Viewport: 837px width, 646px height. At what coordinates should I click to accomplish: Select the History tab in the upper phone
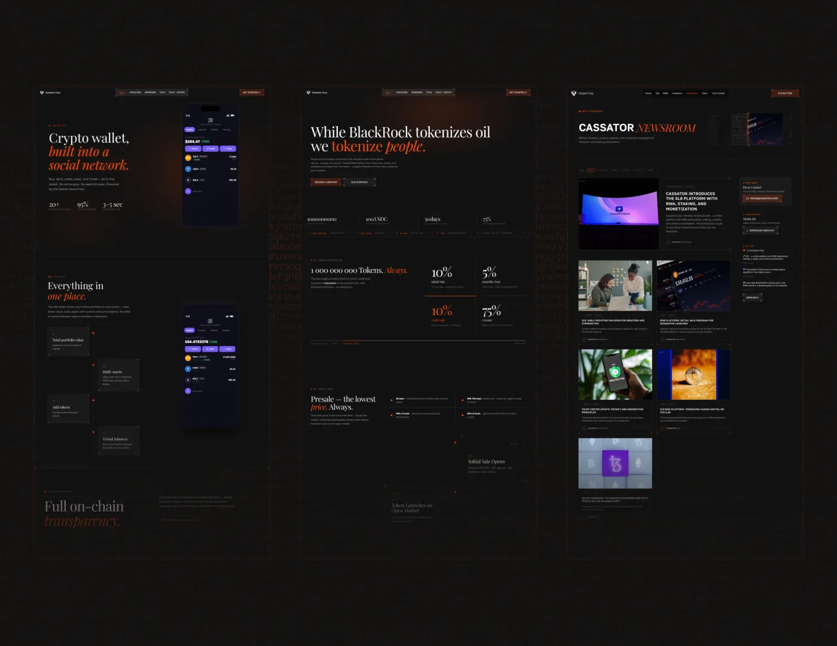(215, 130)
